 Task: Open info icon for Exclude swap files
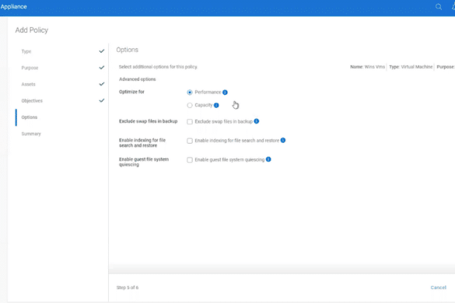click(x=257, y=121)
